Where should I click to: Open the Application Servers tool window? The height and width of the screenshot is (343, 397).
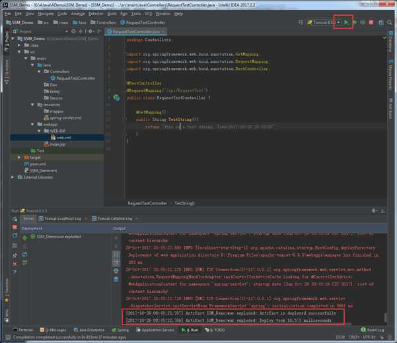(155, 330)
